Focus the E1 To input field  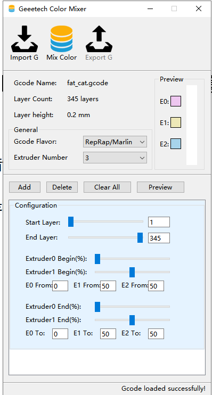108,334
